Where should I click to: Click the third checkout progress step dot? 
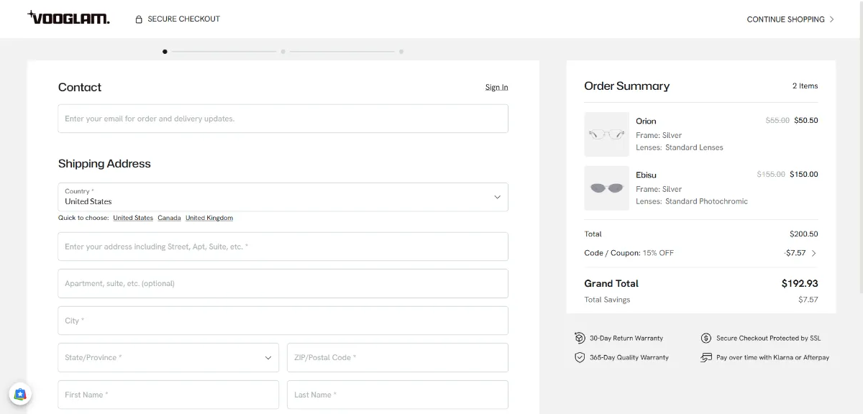tap(401, 52)
